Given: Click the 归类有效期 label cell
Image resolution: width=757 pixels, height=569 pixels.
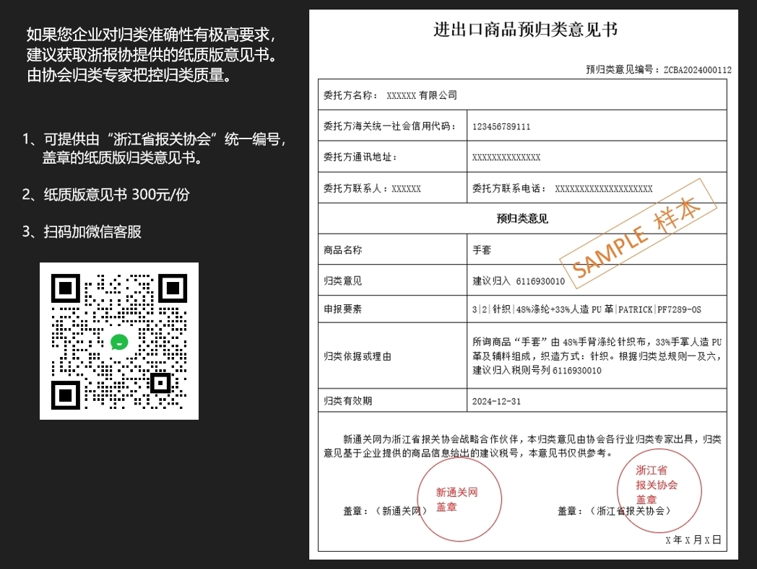Looking at the screenshot, I should (x=392, y=401).
